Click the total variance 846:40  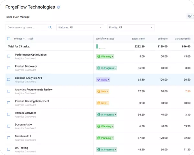(186, 46)
